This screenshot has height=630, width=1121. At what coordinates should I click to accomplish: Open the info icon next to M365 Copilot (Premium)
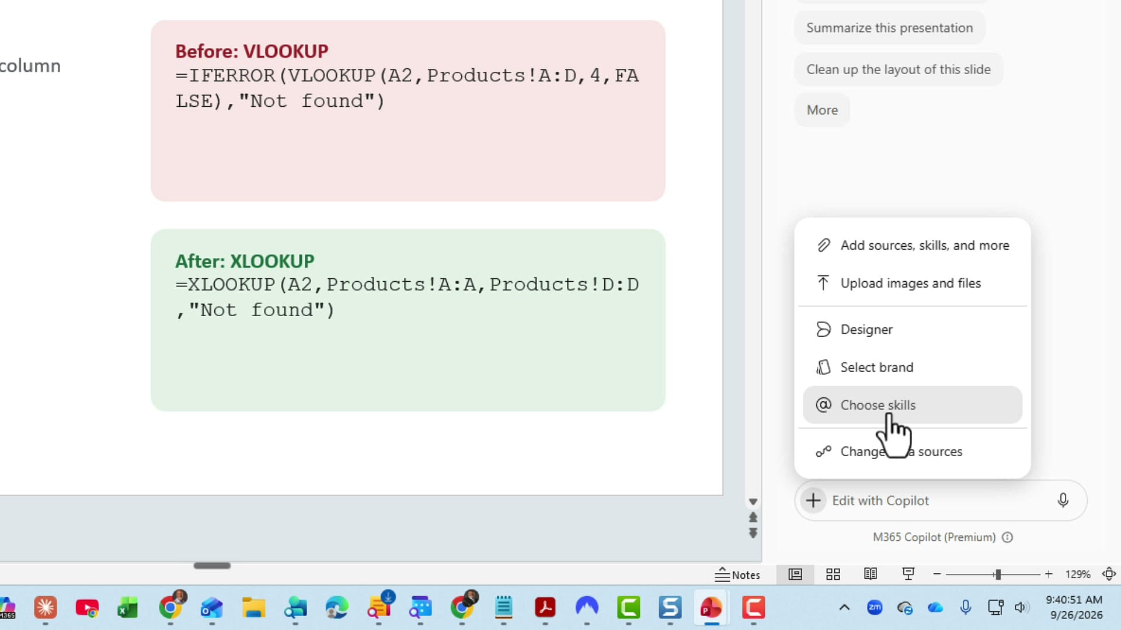pyautogui.click(x=1008, y=537)
